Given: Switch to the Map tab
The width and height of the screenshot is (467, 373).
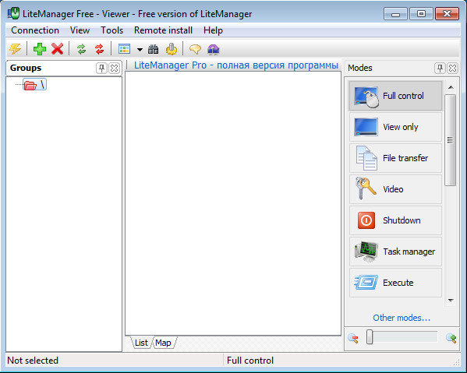Looking at the screenshot, I should point(163,343).
